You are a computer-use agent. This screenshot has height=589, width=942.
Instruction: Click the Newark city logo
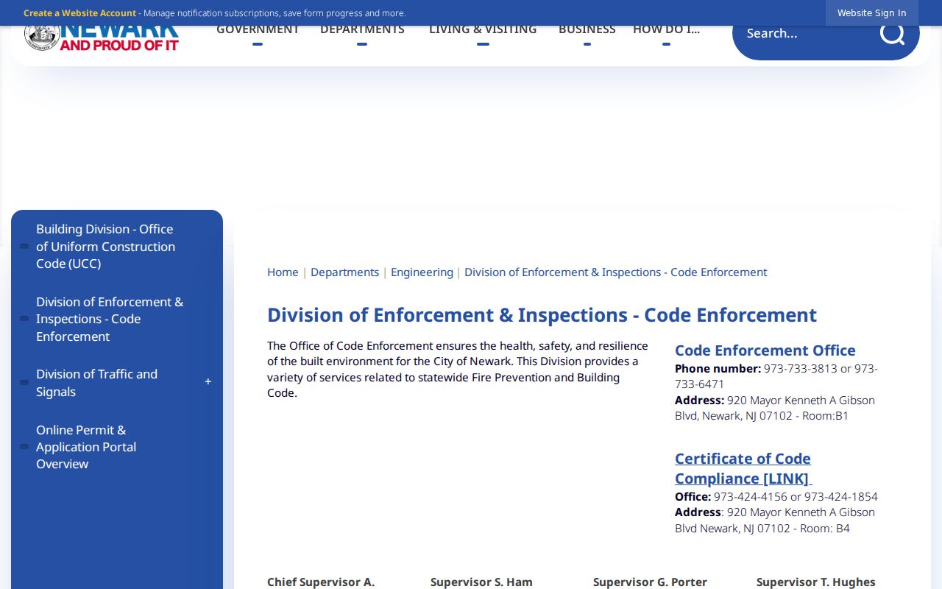coord(102,39)
